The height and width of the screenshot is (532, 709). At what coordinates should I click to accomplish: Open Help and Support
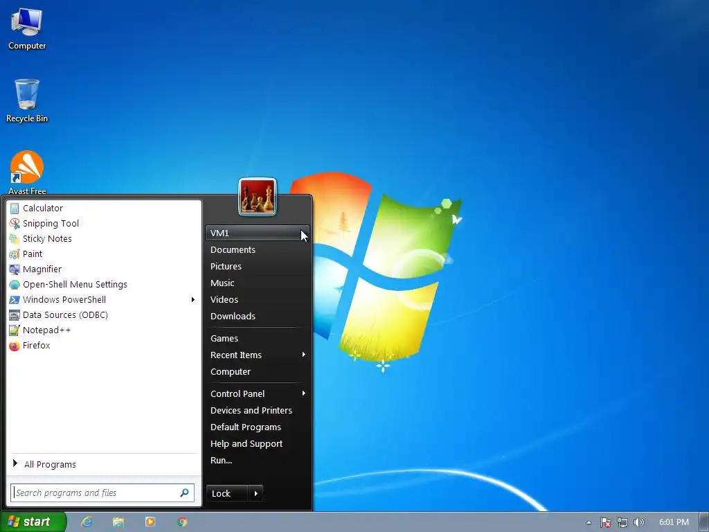coord(258,444)
